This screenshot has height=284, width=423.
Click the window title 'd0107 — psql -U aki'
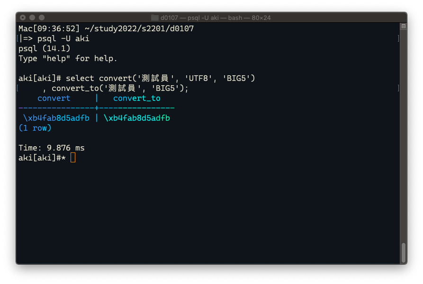point(189,18)
